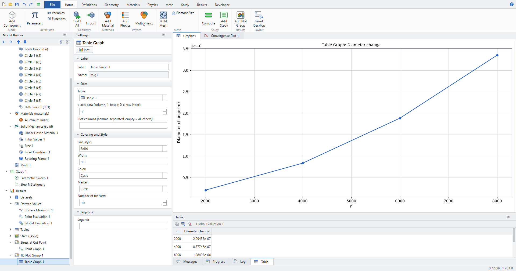516x271 pixels.
Task: Click the Width input field
Action: [123, 162]
